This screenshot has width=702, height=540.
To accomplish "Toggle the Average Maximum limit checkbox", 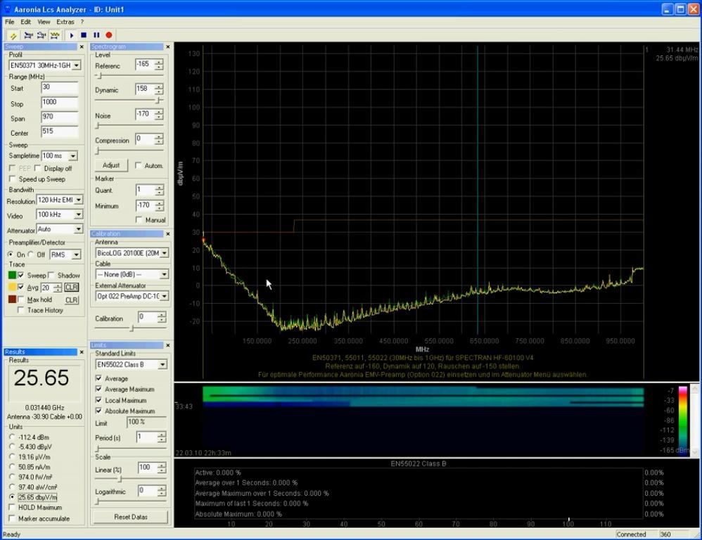I will point(98,390).
